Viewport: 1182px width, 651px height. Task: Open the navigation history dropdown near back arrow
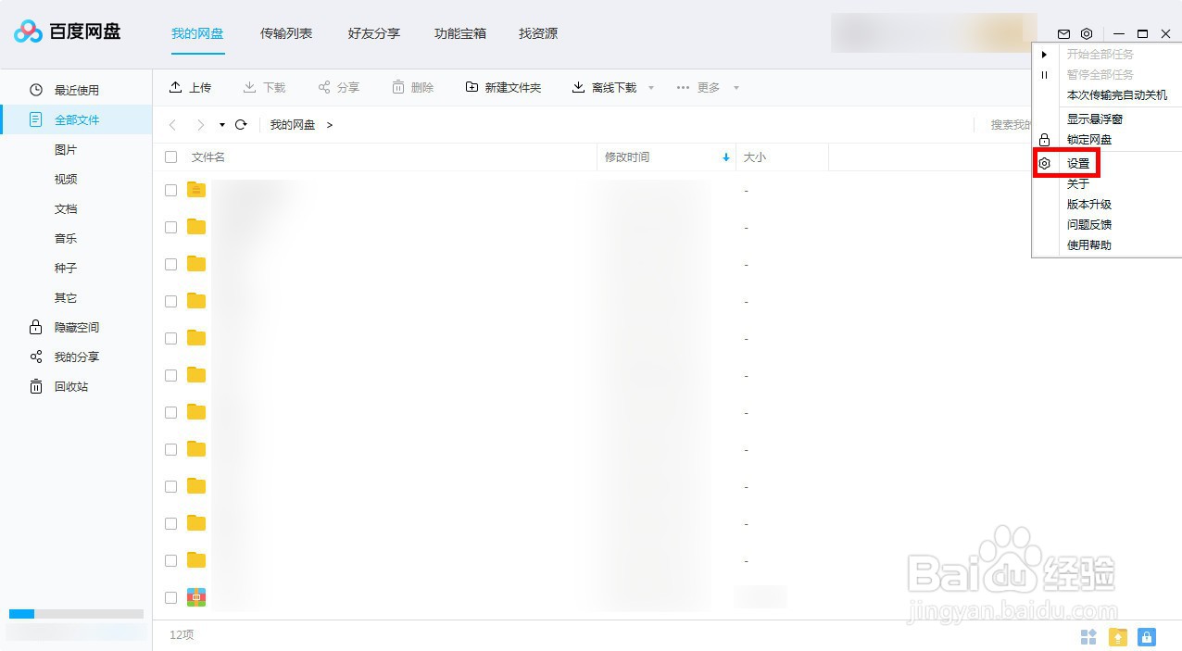[x=220, y=124]
